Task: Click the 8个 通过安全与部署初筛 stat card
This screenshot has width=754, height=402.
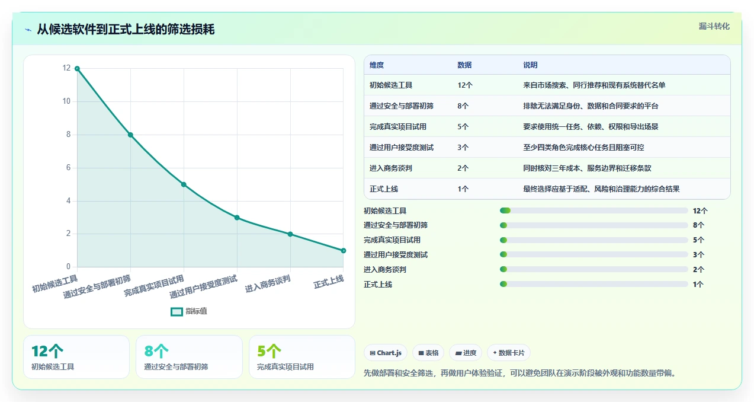Action: [189, 357]
